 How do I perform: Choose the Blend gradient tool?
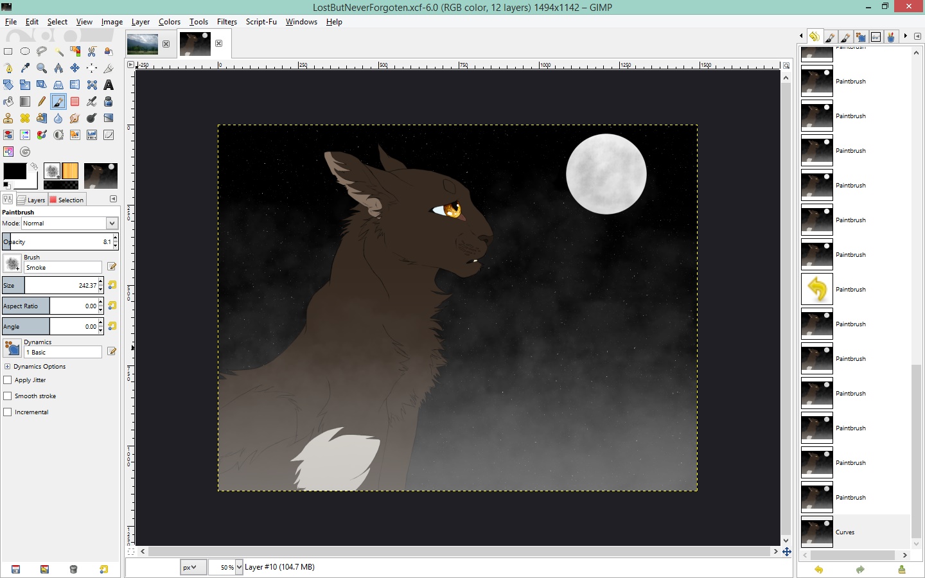(25, 101)
